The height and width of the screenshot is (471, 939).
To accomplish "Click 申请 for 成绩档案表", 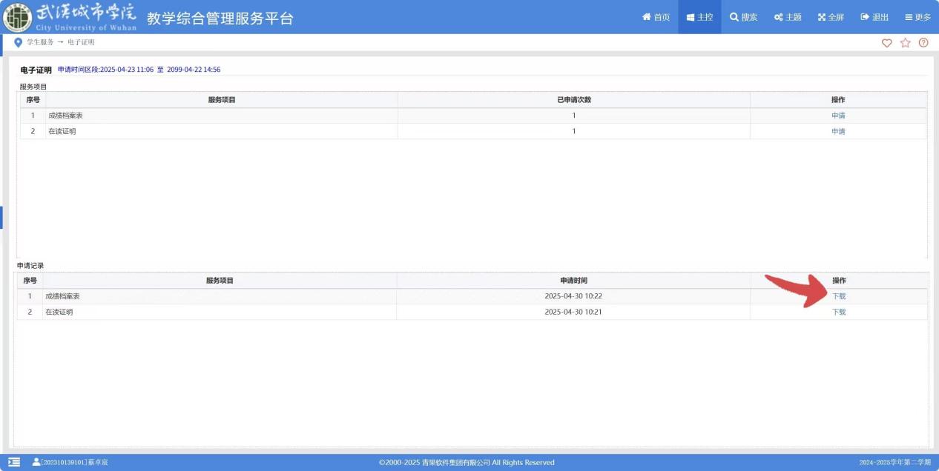I will click(838, 116).
